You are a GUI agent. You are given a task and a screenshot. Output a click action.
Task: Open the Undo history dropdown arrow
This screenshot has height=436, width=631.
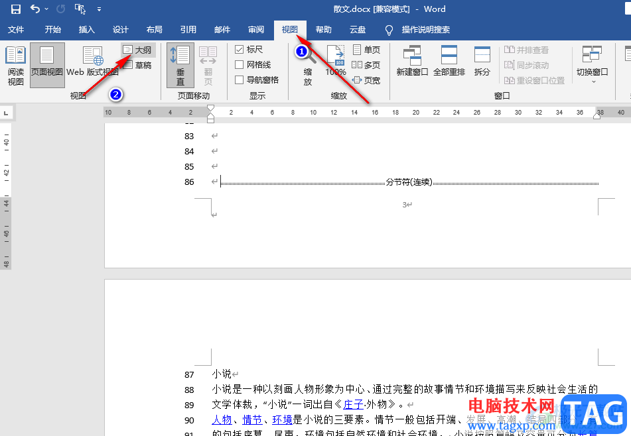(46, 9)
